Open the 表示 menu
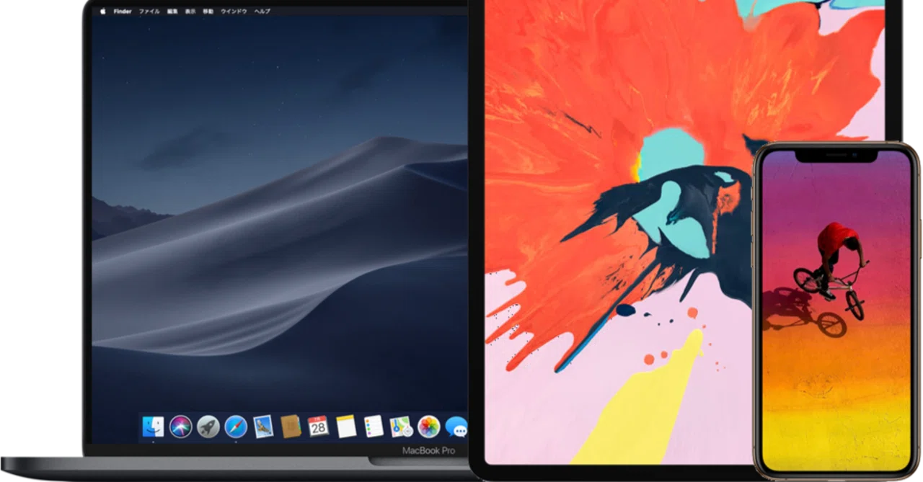Screen dimensions: 923x482 tap(190, 12)
